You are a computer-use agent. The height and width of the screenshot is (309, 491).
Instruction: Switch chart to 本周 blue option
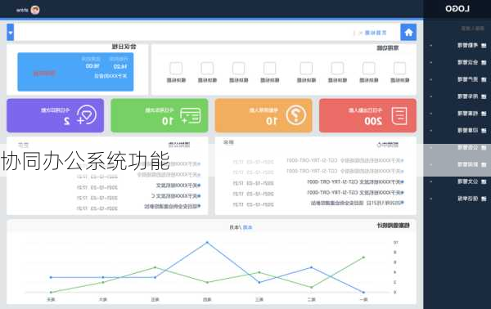tap(247, 227)
